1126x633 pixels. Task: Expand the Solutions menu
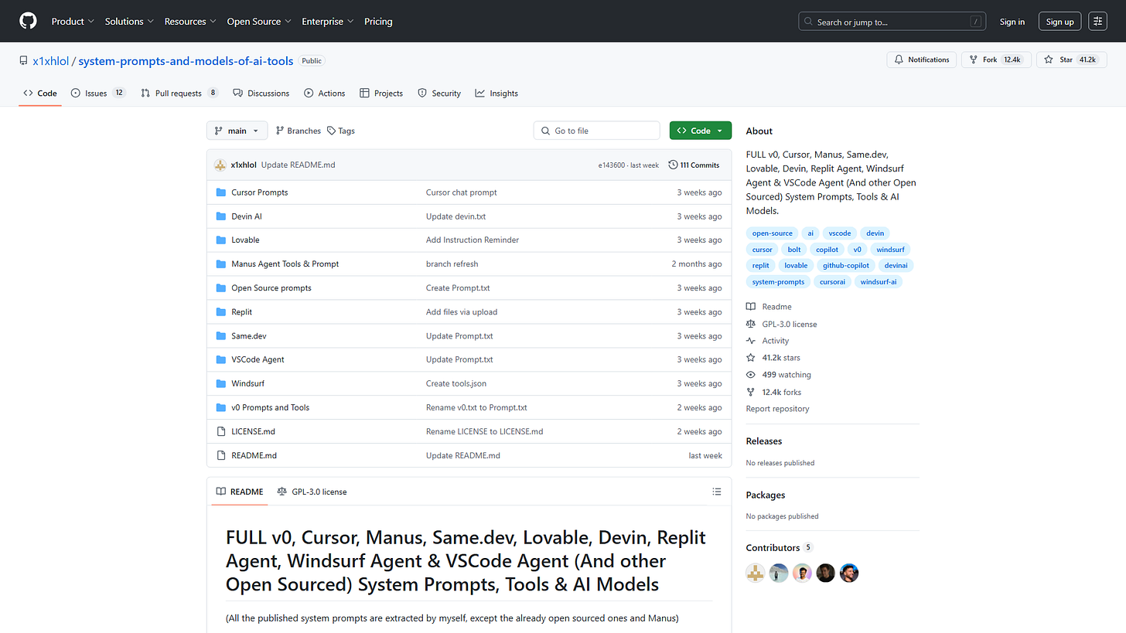tap(129, 22)
